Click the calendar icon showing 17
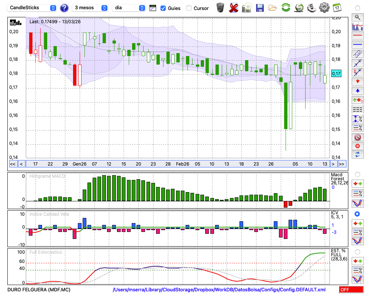 [337, 7]
